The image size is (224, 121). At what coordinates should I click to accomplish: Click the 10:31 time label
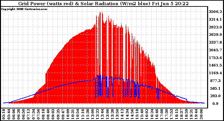coord(72,114)
